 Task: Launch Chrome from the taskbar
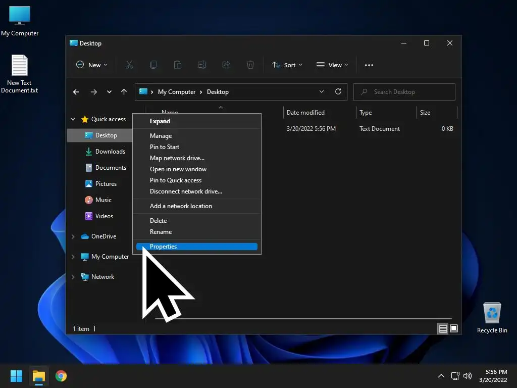point(61,376)
